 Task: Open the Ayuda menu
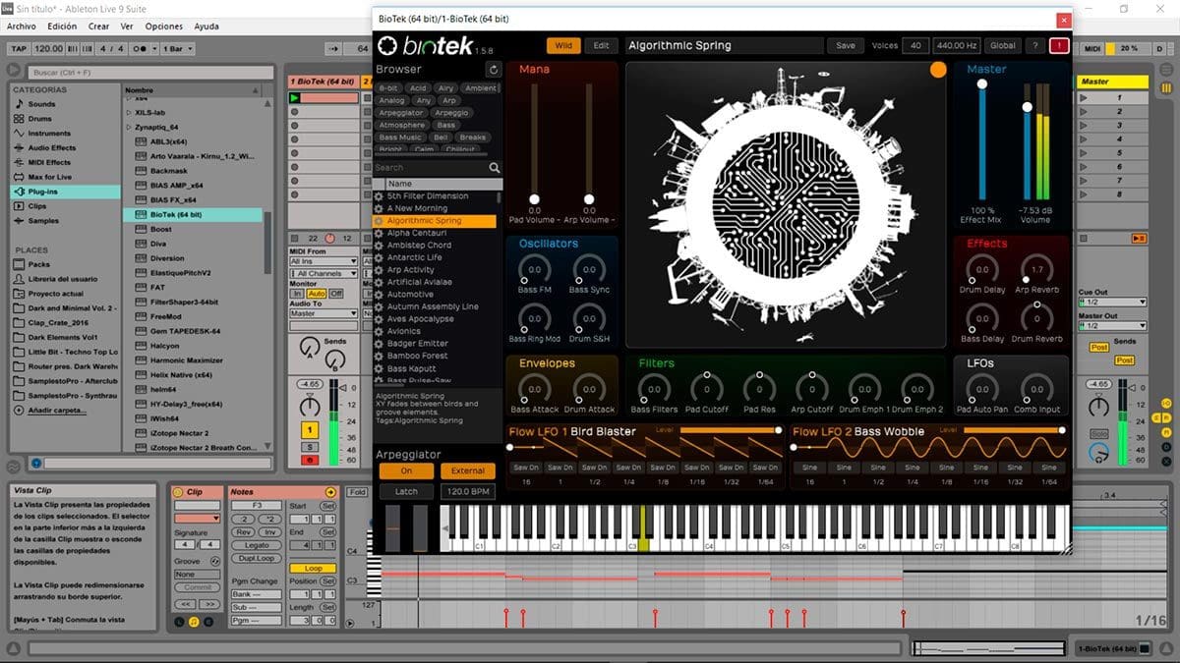tap(206, 27)
